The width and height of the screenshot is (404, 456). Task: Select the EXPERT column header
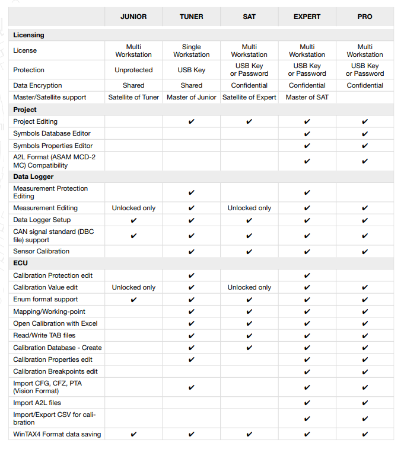(x=307, y=17)
